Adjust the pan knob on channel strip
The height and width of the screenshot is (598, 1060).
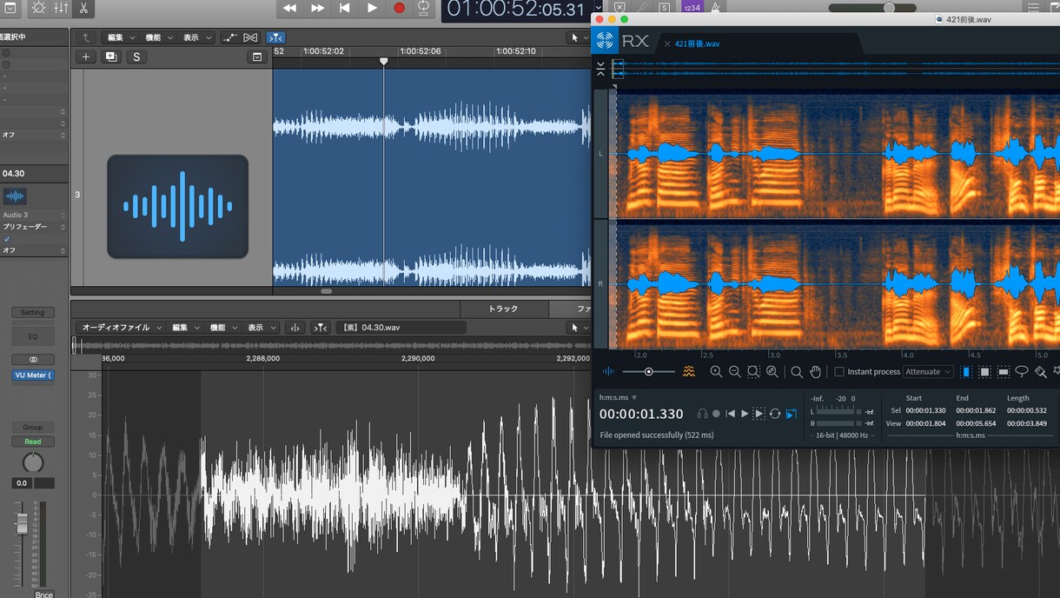32,462
